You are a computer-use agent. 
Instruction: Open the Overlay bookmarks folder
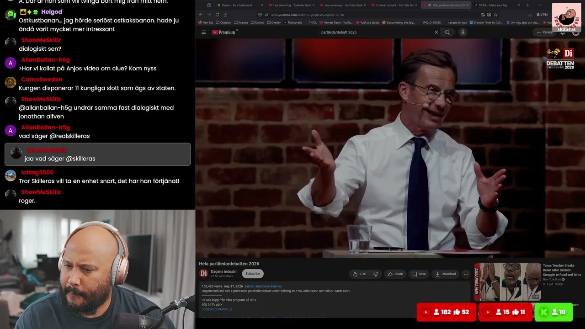point(274,22)
